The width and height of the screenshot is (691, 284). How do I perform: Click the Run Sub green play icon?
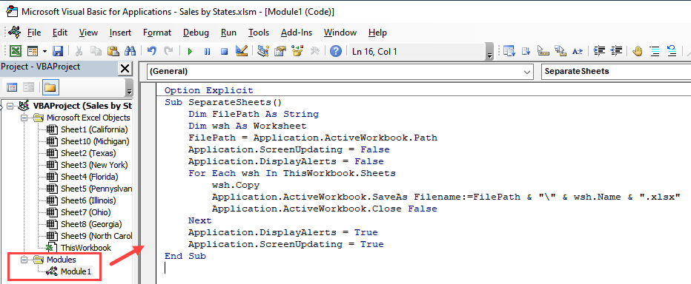pyautogui.click(x=190, y=52)
